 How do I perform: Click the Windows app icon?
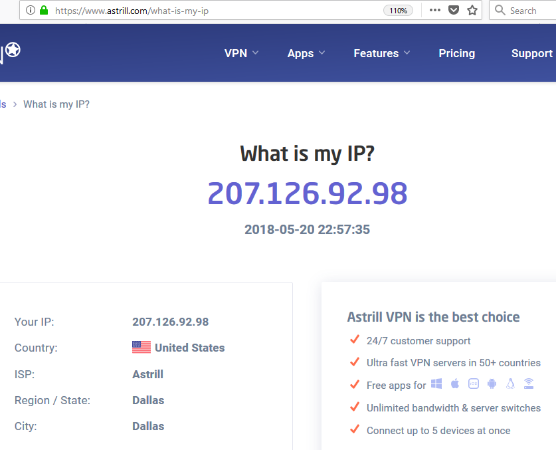point(436,384)
